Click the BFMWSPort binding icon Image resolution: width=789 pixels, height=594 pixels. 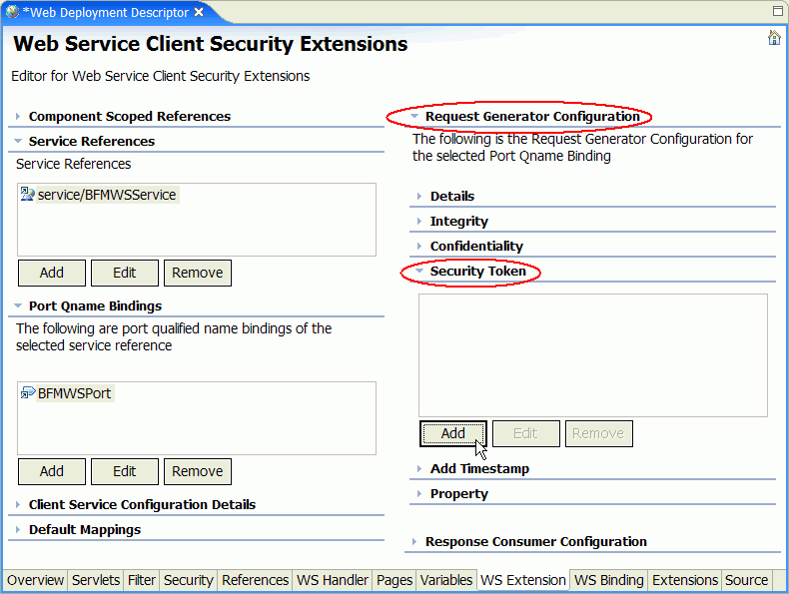coord(27,392)
